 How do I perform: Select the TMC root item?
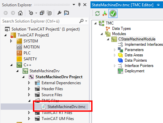[x=109, y=23]
